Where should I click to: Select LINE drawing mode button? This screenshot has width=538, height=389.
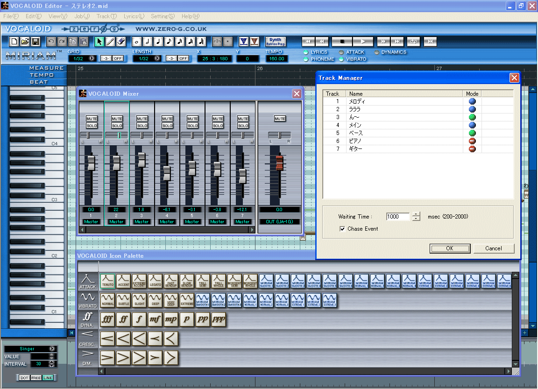48,378
